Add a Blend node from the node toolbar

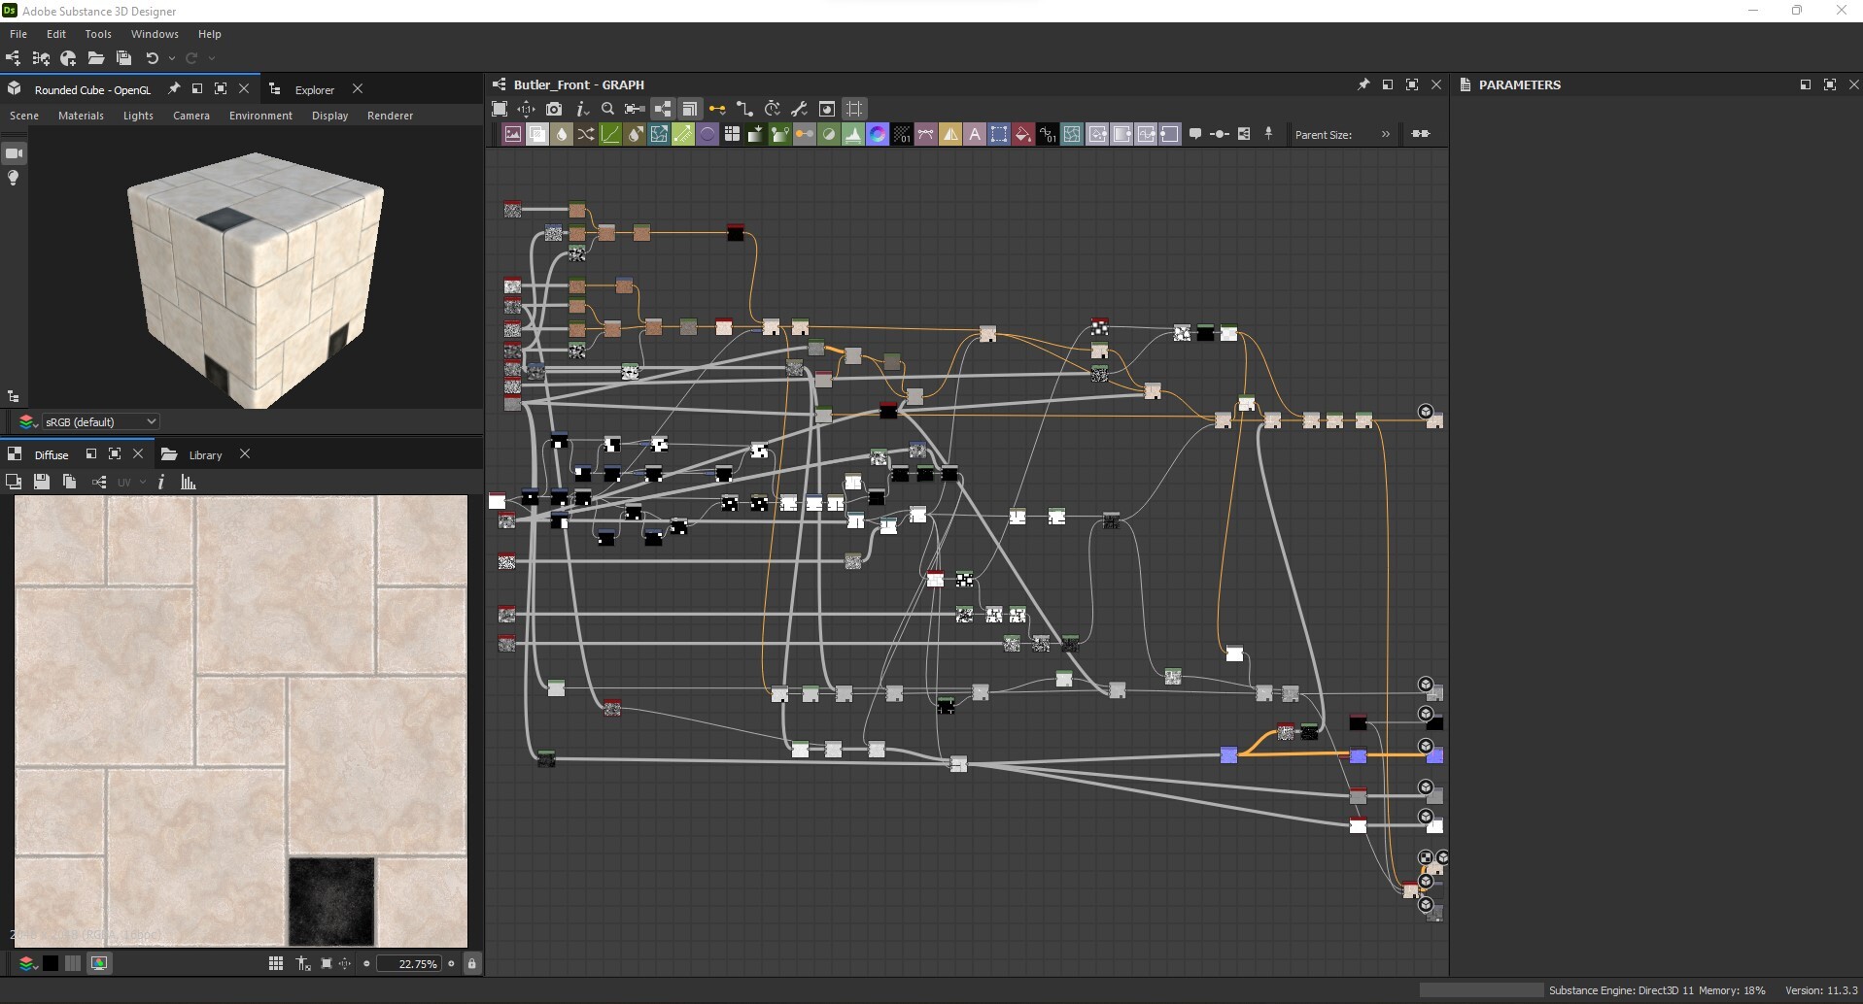(x=537, y=135)
